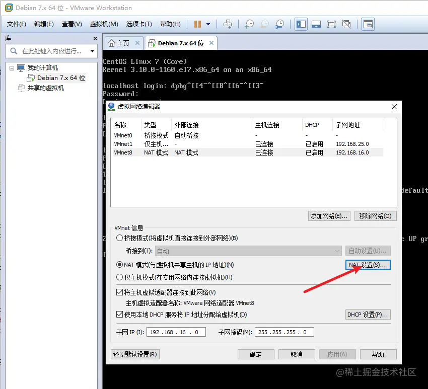Click the unity mode icon
The width and height of the screenshot is (428, 389).
(346, 24)
